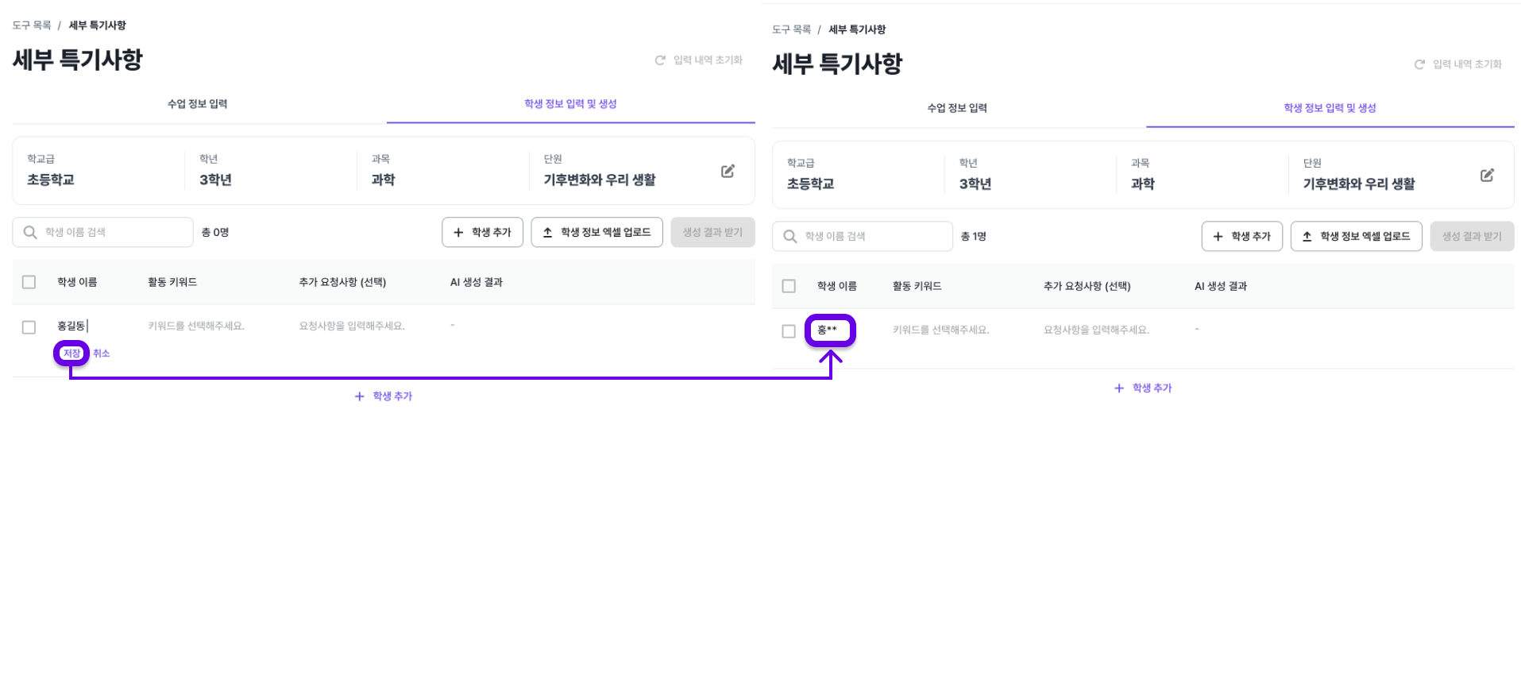Image resolution: width=1521 pixels, height=684 pixels.
Task: Click inside the 학생 이름 검색 input field
Action: (x=103, y=232)
